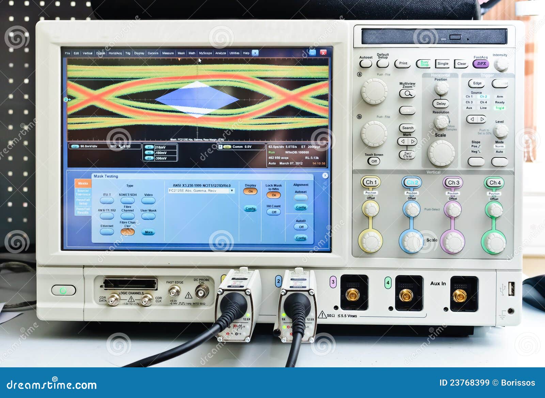Click the C2 vertical scale readout badge
Image resolution: width=545 pixels, height=398 pixels.
(75, 147)
